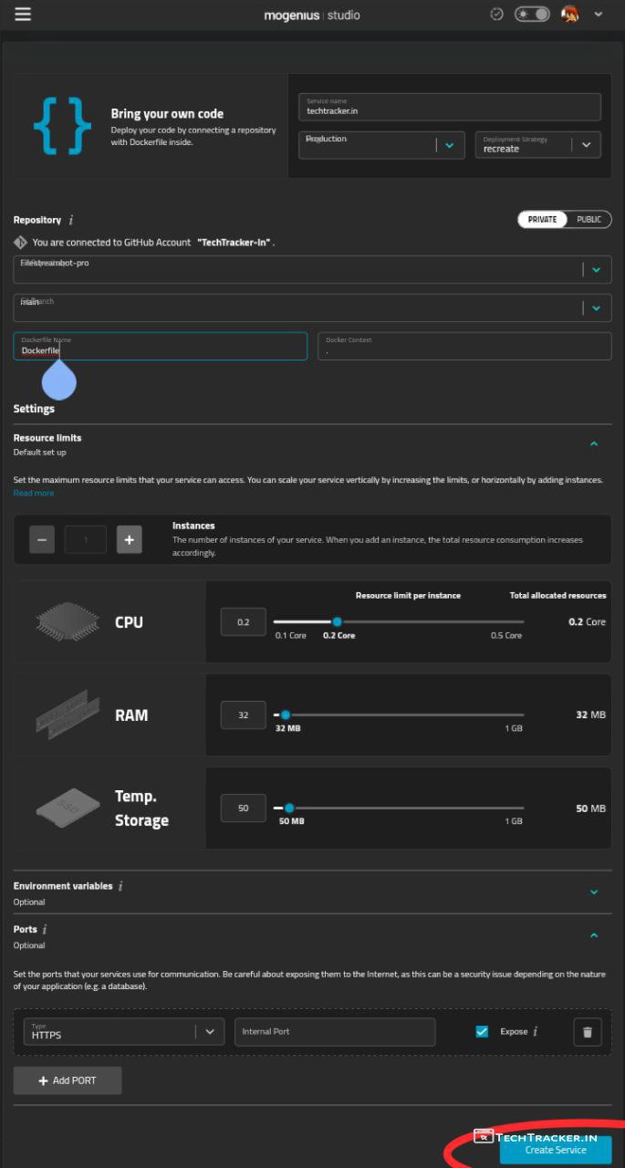
Task: Click the Create Service button
Action: [x=556, y=1150]
